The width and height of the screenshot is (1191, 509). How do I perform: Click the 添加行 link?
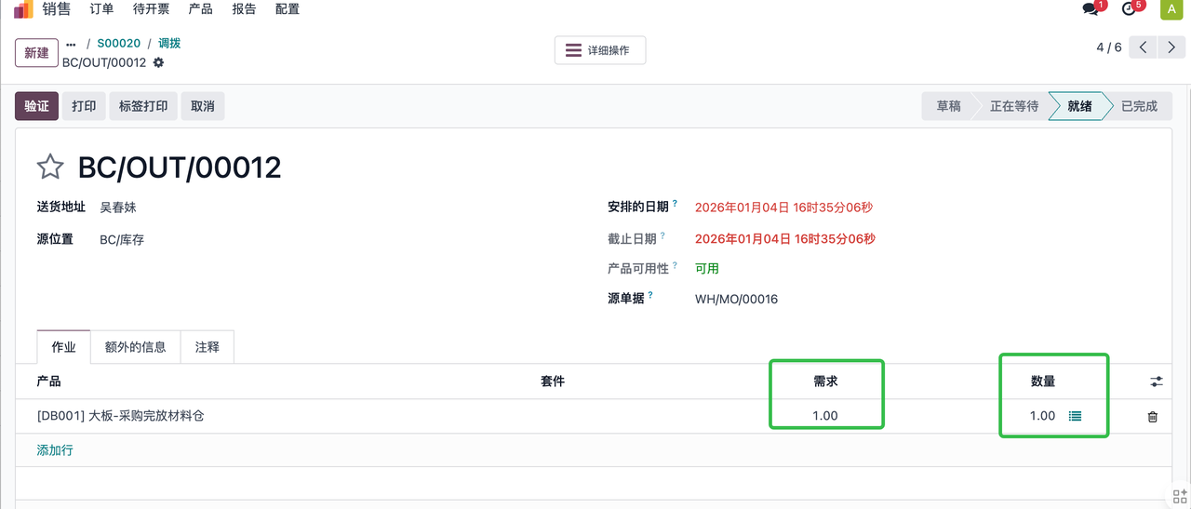point(55,450)
